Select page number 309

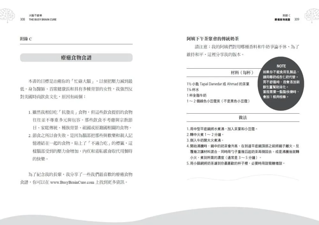(x=297, y=19)
